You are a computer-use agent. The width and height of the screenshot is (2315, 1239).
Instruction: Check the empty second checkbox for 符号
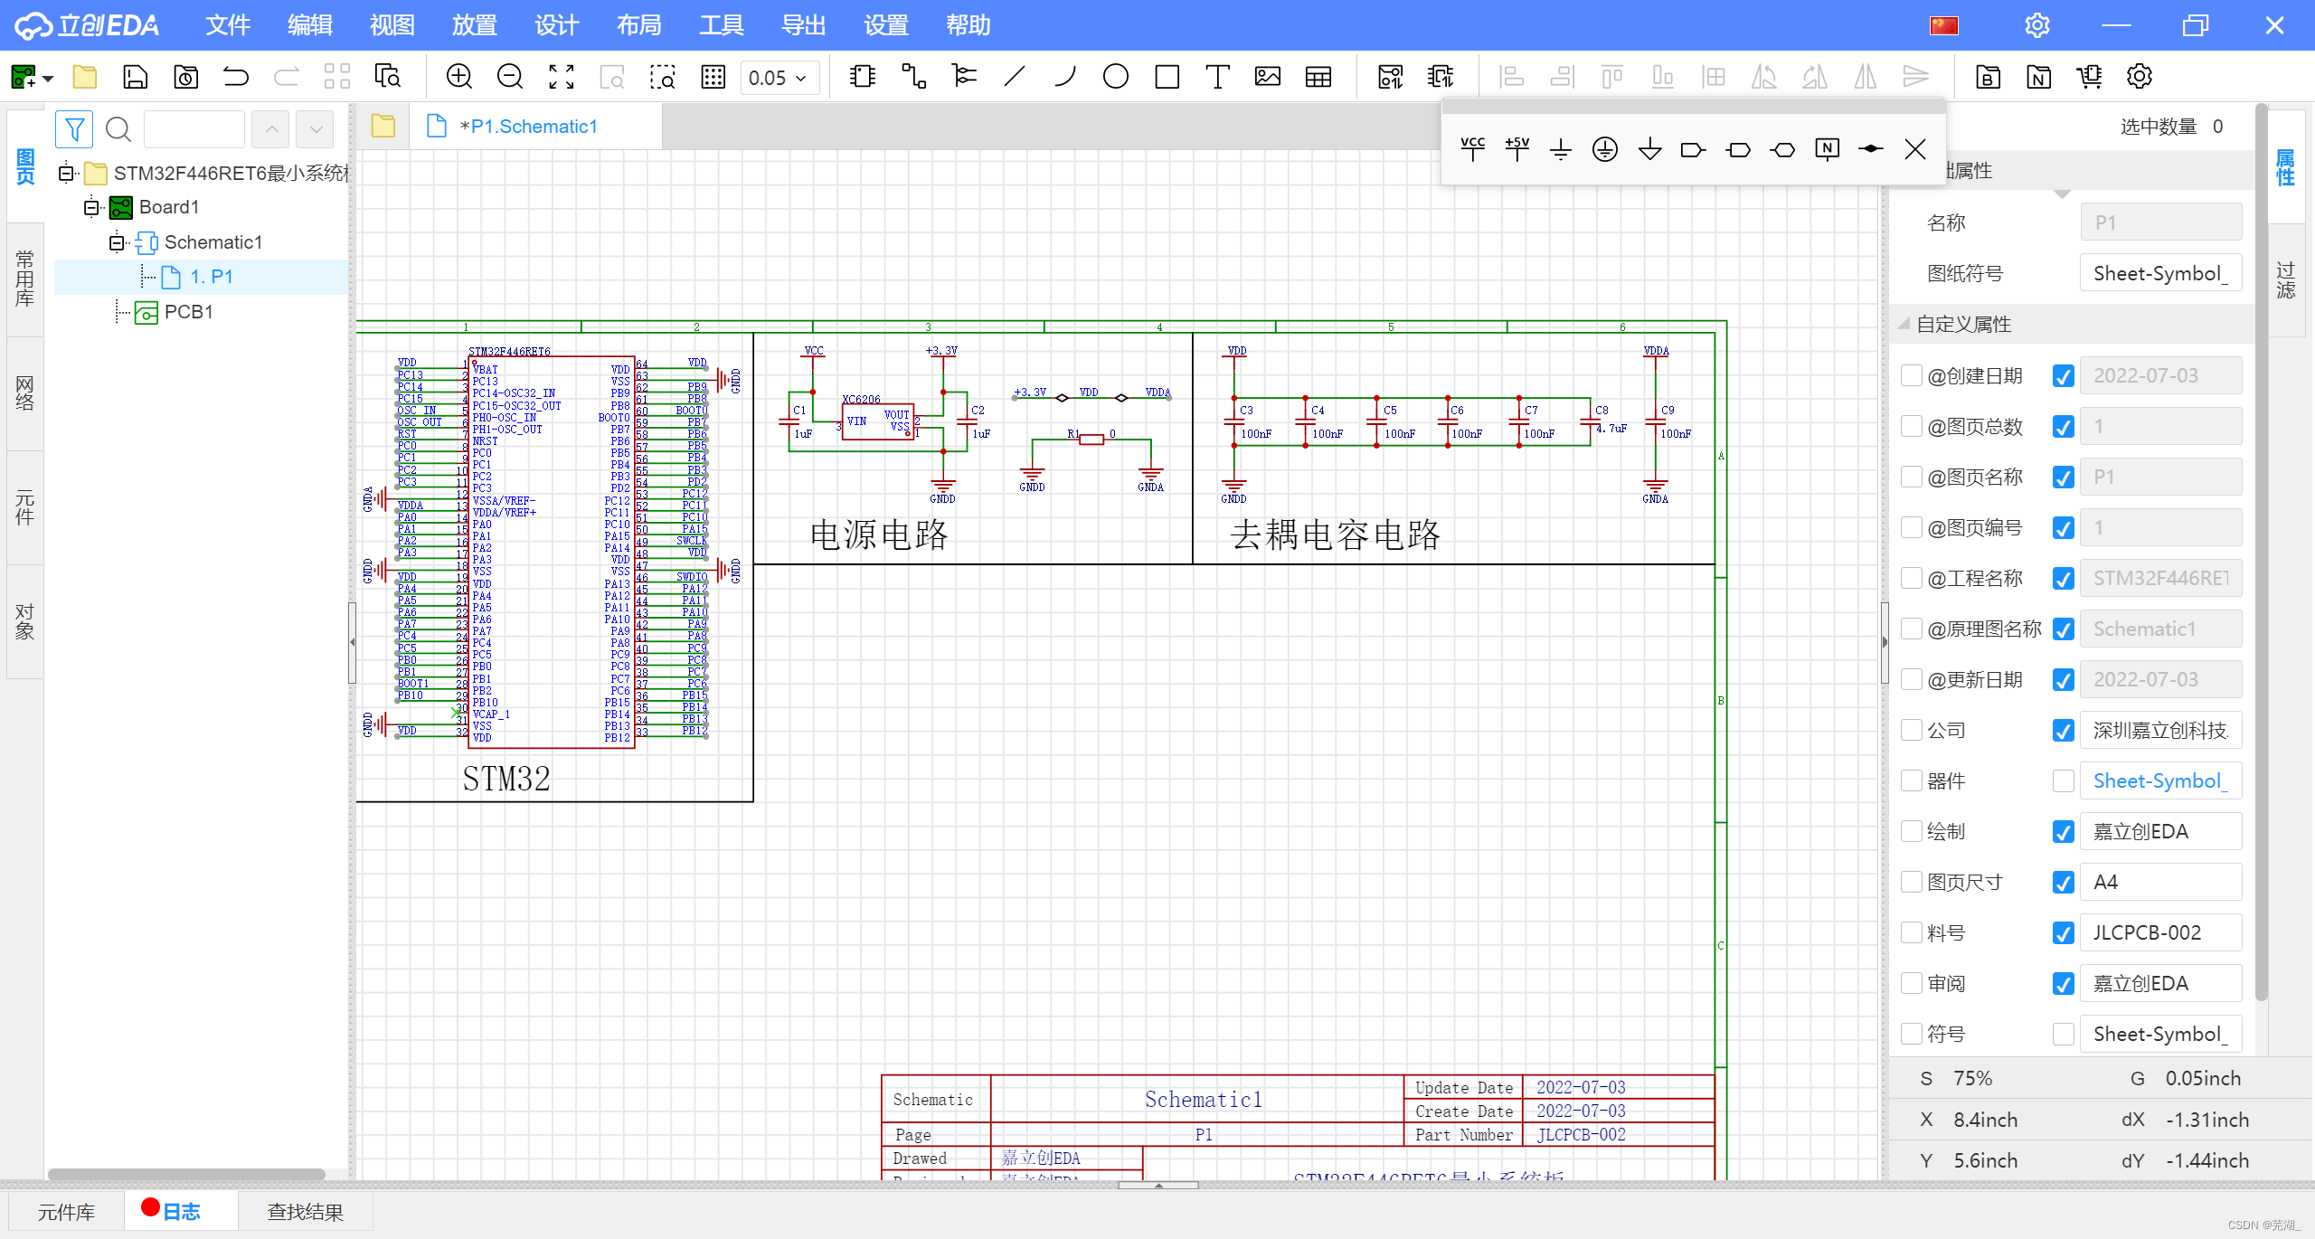click(x=2063, y=1034)
